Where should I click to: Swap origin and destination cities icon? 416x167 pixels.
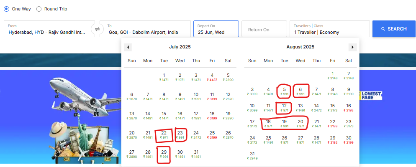98,29
